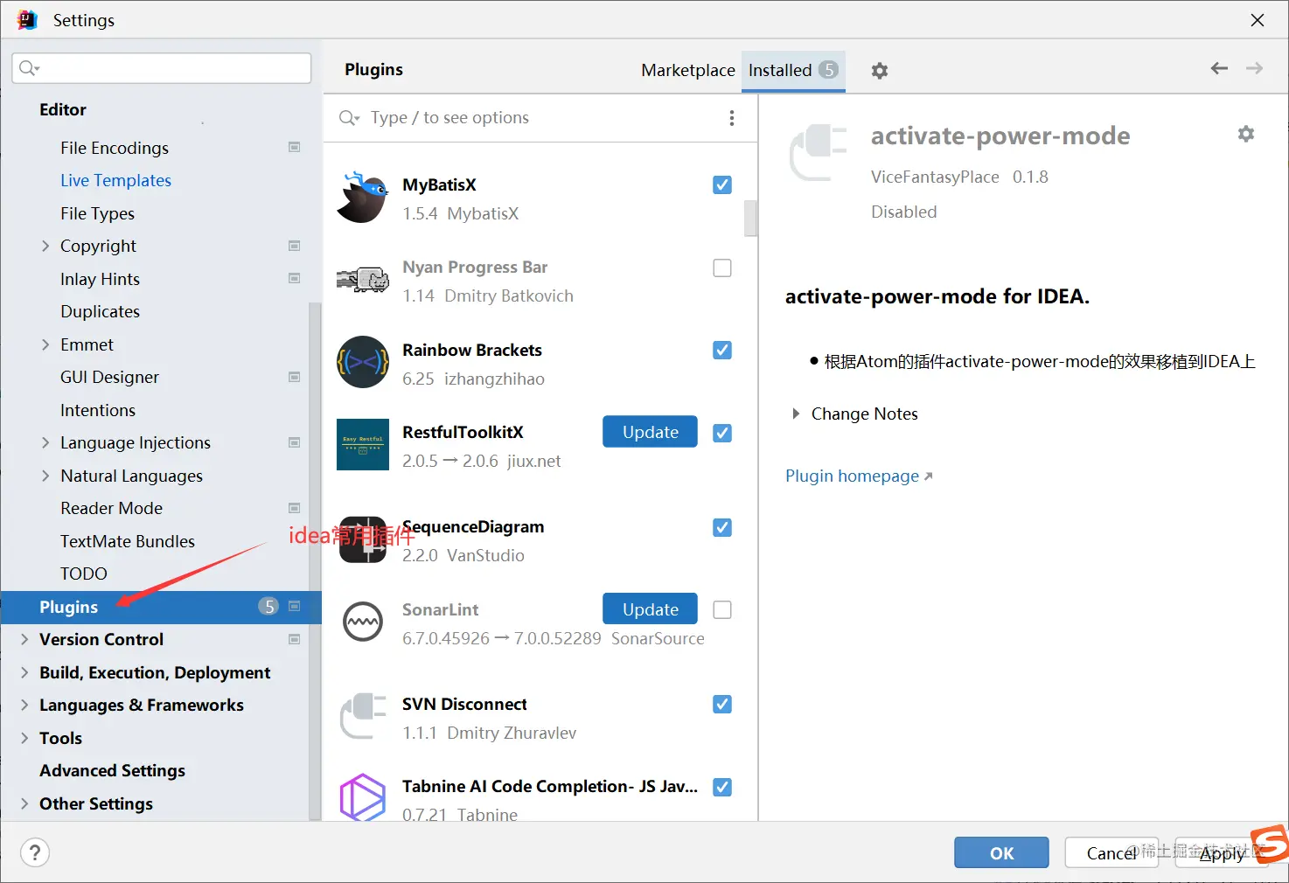The width and height of the screenshot is (1289, 883).
Task: Uncheck the RestfulToolkitX plugin checkbox
Action: [x=722, y=433]
